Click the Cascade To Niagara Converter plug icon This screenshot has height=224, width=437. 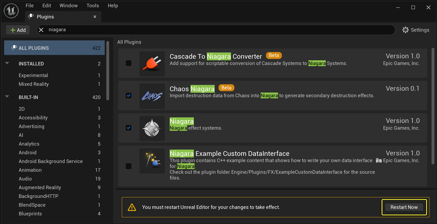[152, 63]
